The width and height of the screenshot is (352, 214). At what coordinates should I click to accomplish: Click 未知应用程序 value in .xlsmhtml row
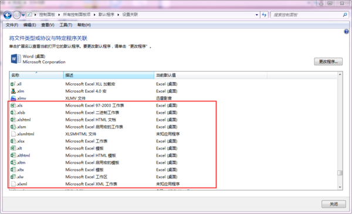[168, 134]
